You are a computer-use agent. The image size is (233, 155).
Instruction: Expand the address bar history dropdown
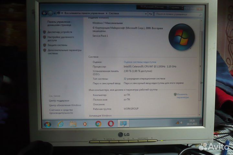click(146, 14)
